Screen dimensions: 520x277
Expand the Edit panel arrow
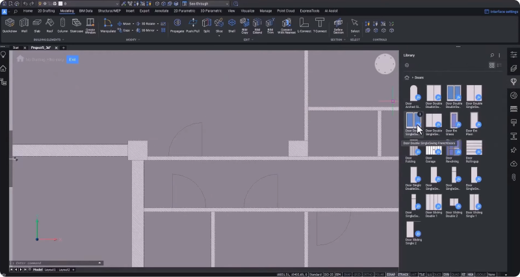pos(253,40)
